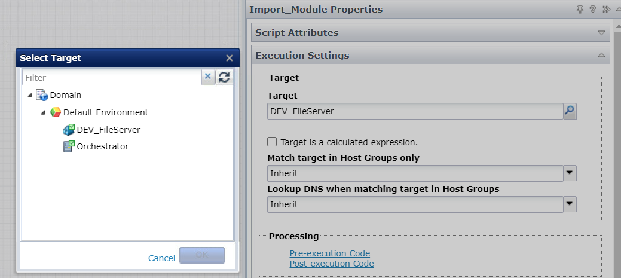Open the Pre-execution Code link
The image size is (621, 278).
(329, 253)
